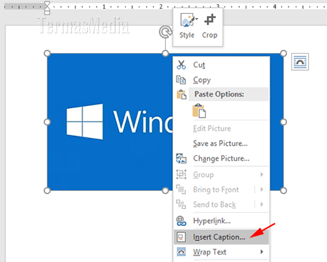Open Wrap Text menu item

tap(221, 252)
